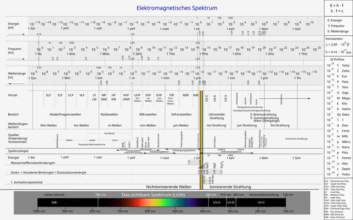Click the "Wellenlänge [m]" row label
The width and height of the screenshot is (353, 220).
tap(17, 75)
